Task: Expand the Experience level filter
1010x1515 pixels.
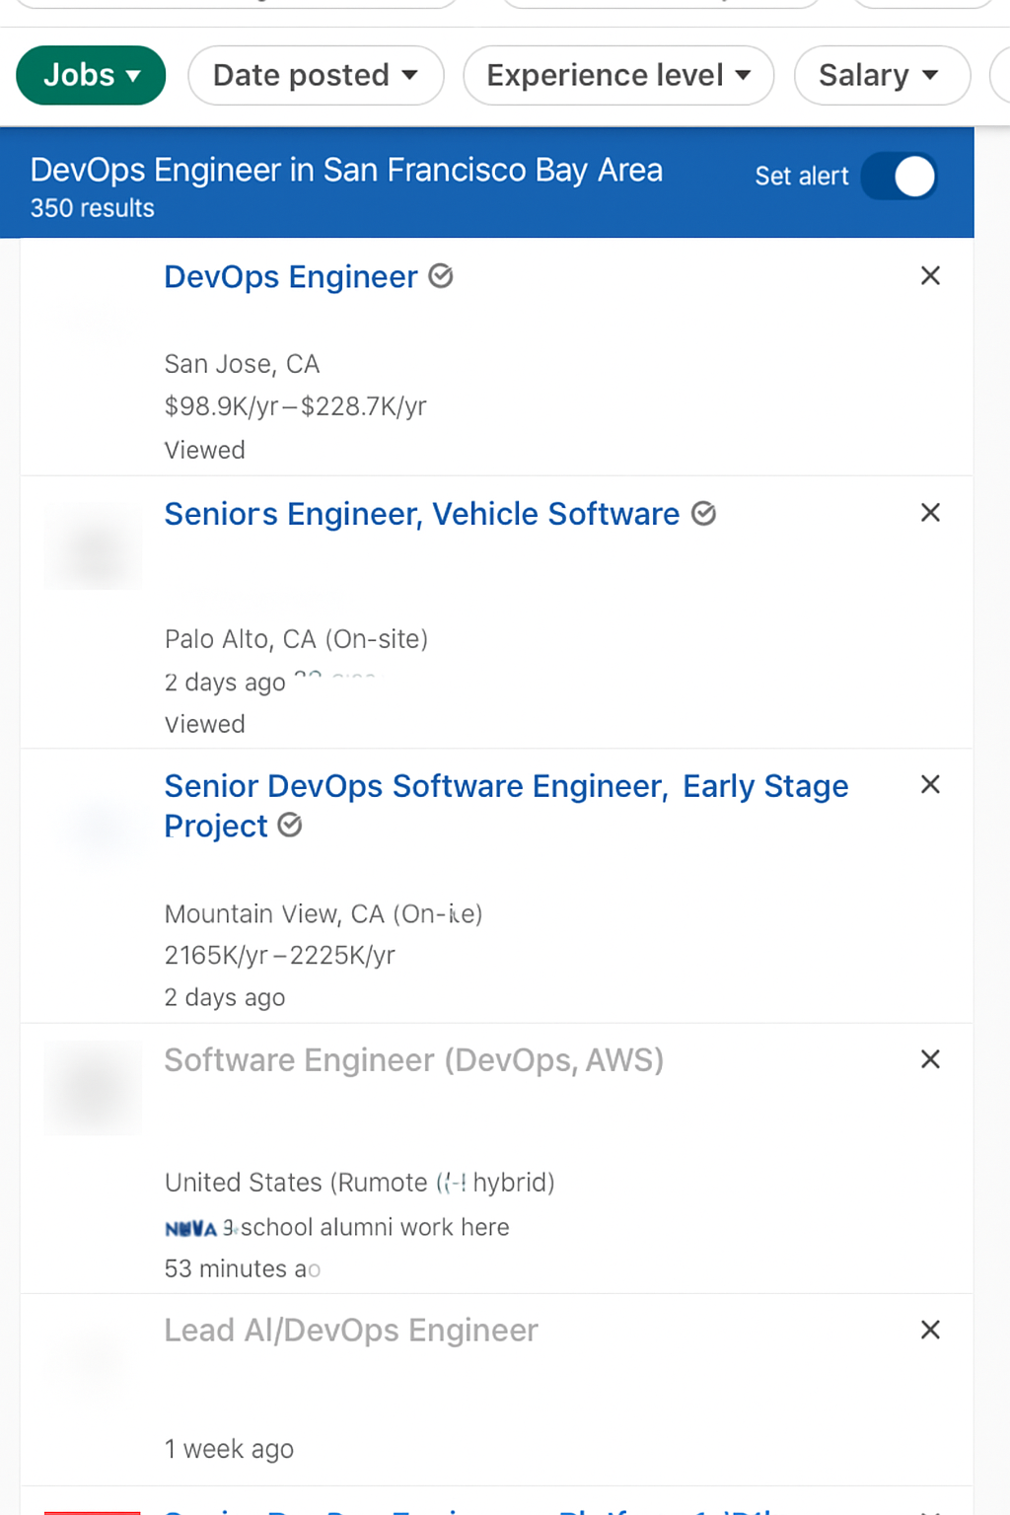Action: pos(617,75)
